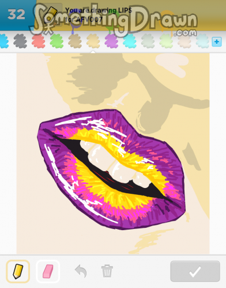Image resolution: width=226 pixels, height=288 pixels.
Task: Submit the drawing with the checkmark button
Action: pyautogui.click(x=195, y=271)
